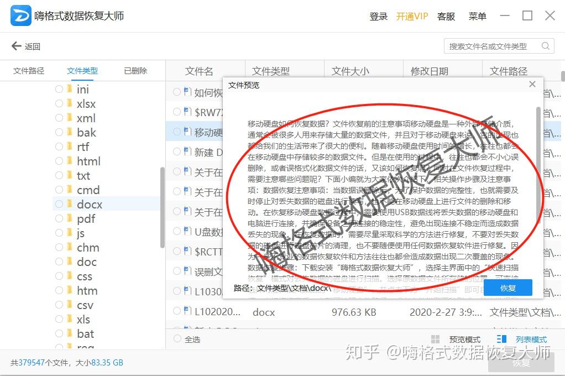Switch to the 已删除 tab
Viewport: 565px width, 376px height.
tap(135, 71)
